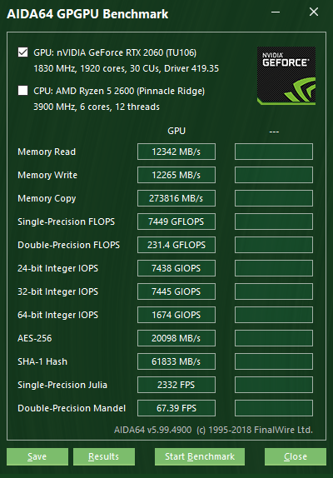333x478 pixels.
Task: Minimize the AIDA64 GPGPU Benchmark window
Action: pos(276,12)
